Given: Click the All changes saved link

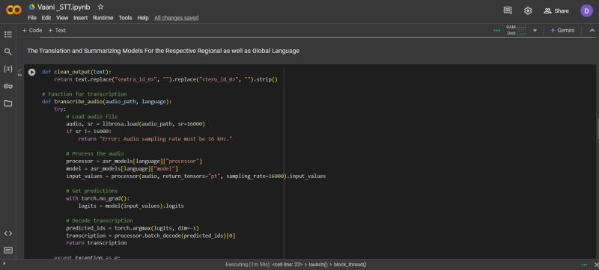Looking at the screenshot, I should coord(176,18).
